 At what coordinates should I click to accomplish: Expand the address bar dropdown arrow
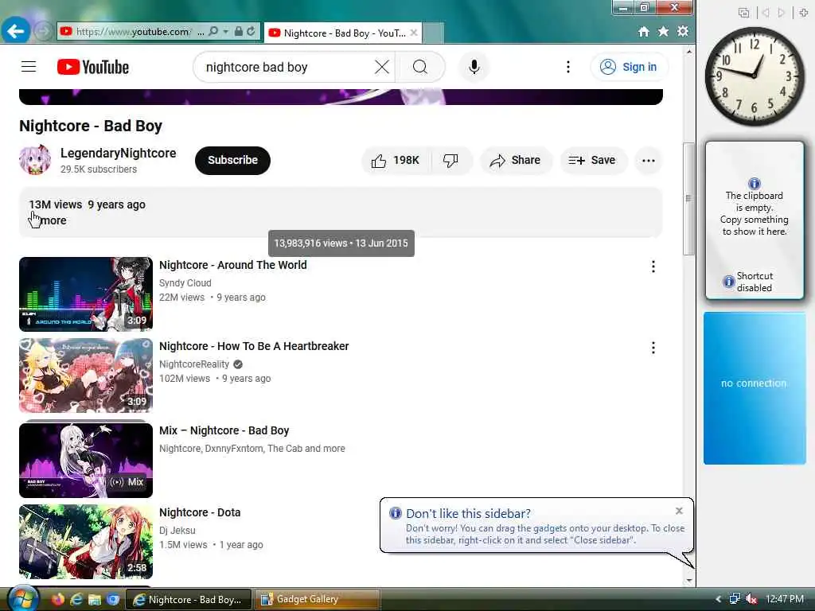[x=225, y=31]
